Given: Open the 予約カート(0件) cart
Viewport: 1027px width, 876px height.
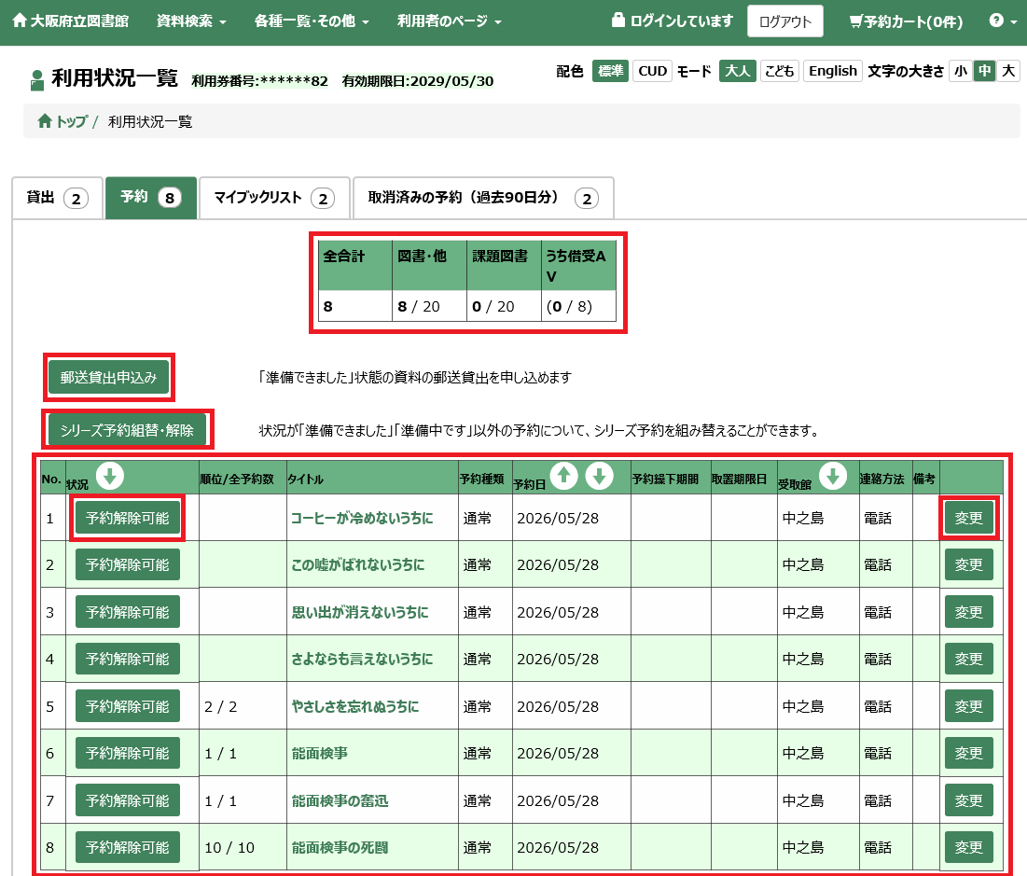Looking at the screenshot, I should coord(906,21).
